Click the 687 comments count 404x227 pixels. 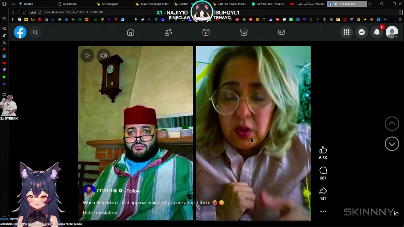323,178
